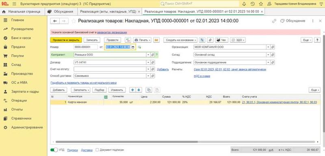Check the Документ подписан checkbox

pyautogui.click(x=97, y=150)
